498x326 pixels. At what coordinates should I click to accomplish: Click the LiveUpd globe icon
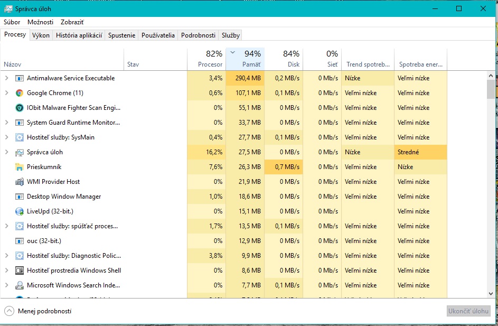20,211
